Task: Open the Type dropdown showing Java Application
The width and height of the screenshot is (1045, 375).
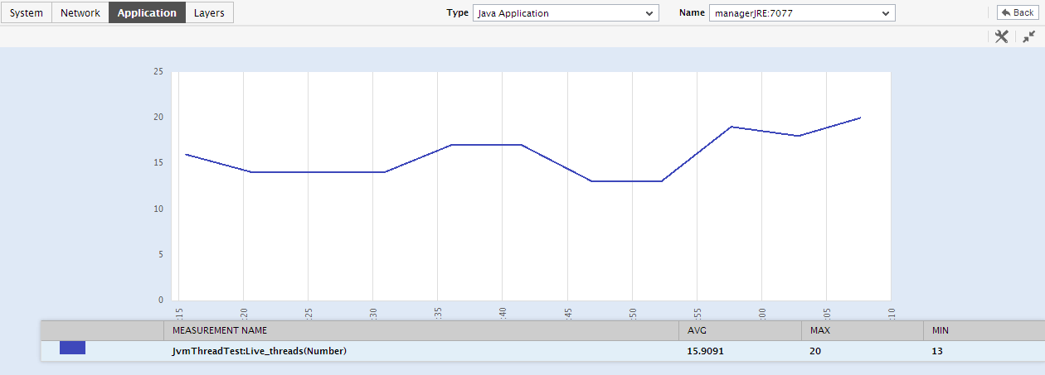Action: (566, 13)
